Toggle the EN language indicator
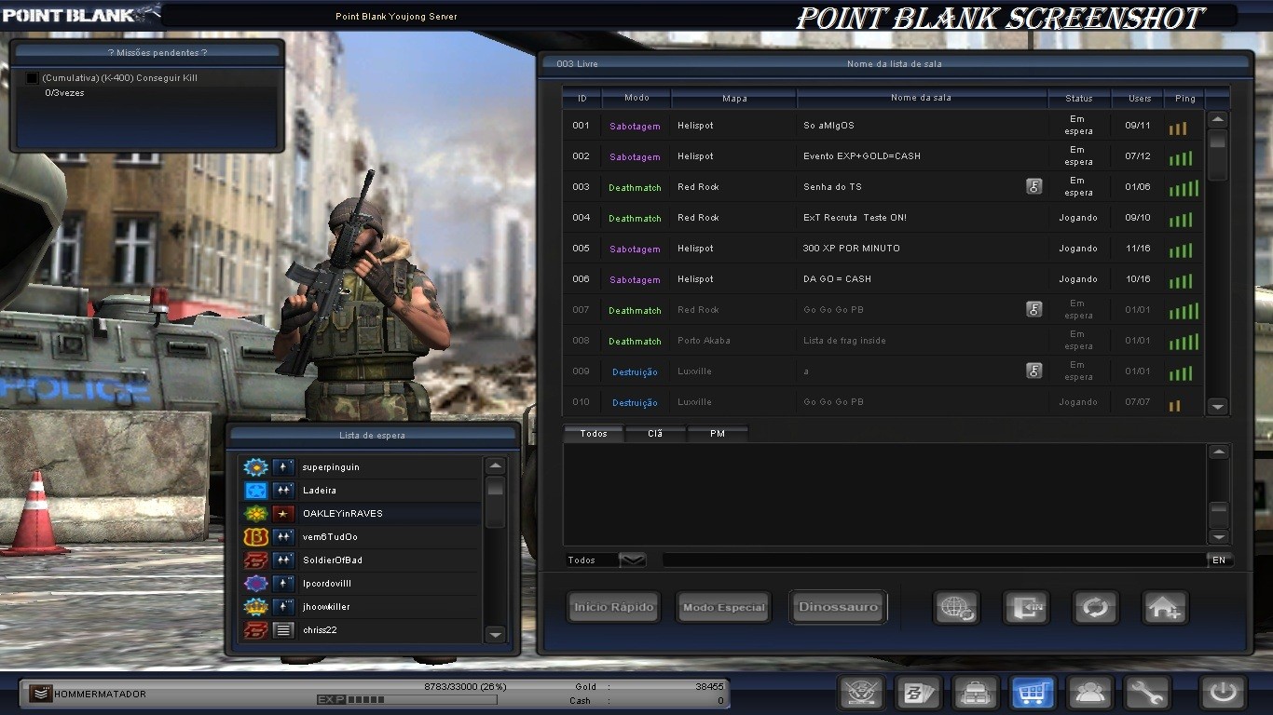Image resolution: width=1273 pixels, height=715 pixels. point(1219,560)
